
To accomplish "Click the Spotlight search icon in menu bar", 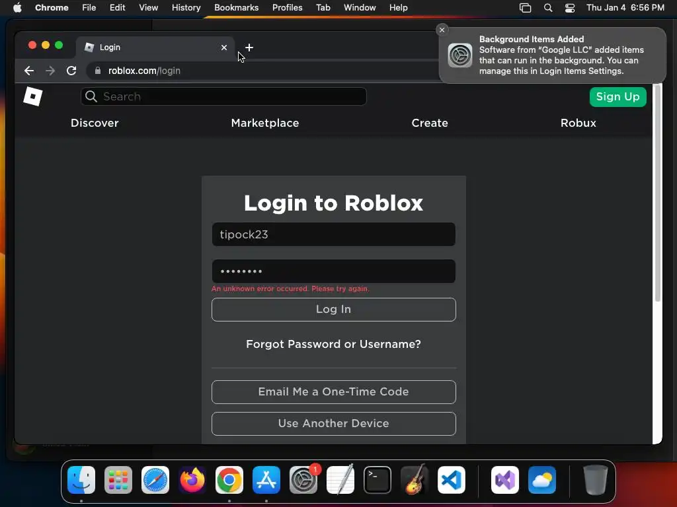I will (x=548, y=8).
